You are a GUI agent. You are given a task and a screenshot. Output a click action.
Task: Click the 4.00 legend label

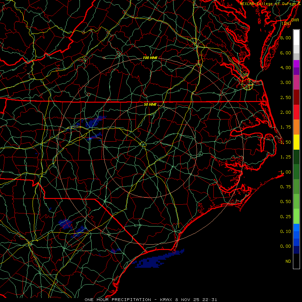(x=286, y=67)
